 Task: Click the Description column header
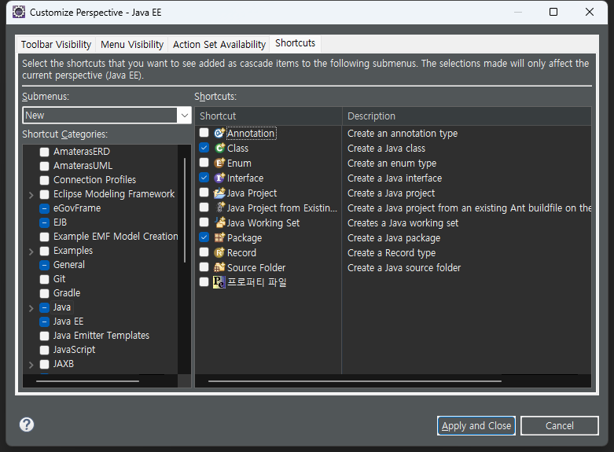466,116
